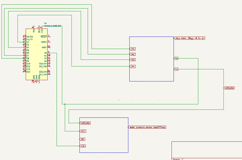
Task: Select the step motor 28byj-48 sheet name
Action: coord(190,38)
